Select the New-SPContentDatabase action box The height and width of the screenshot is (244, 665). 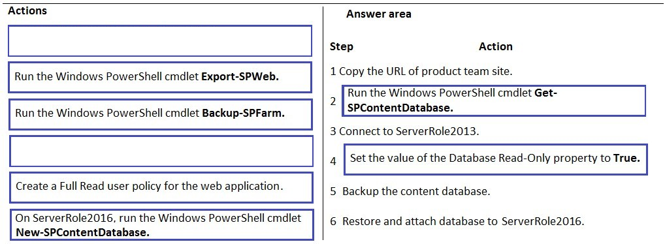[161, 224]
